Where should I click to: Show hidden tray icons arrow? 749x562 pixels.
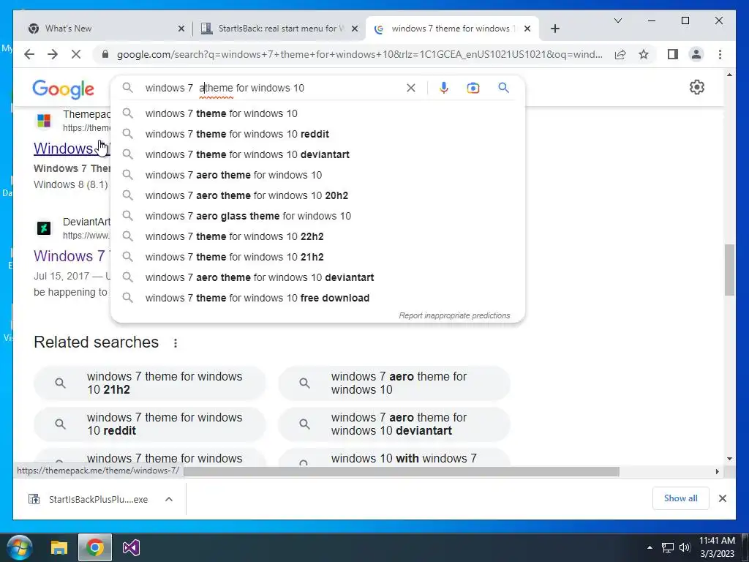(x=650, y=547)
